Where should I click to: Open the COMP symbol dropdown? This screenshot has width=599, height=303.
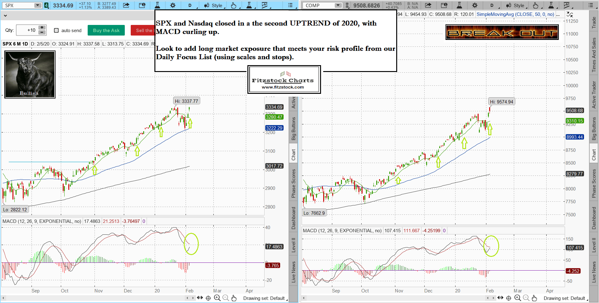(x=338, y=5)
